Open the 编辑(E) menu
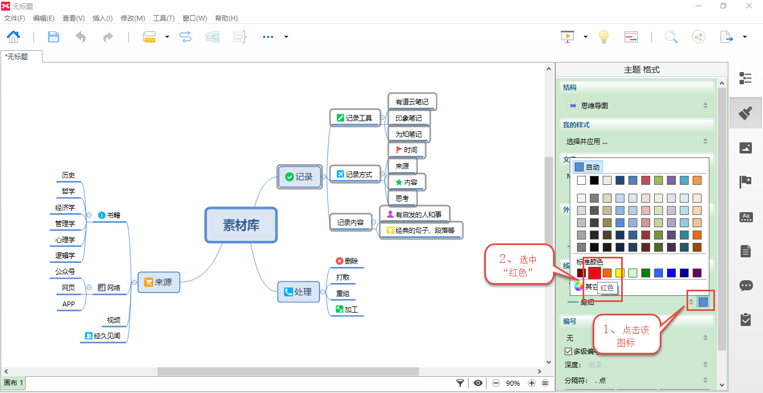The width and height of the screenshot is (763, 393). tap(44, 18)
